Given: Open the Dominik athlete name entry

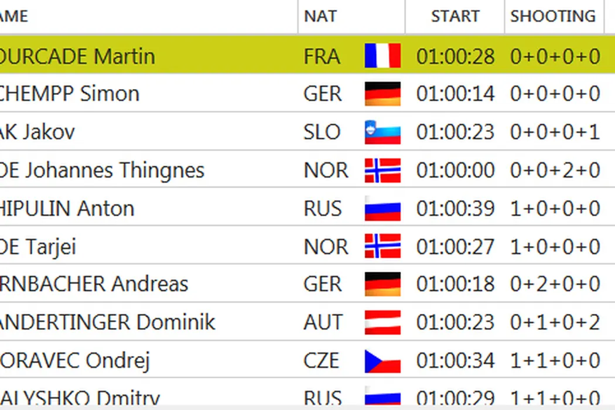Looking at the screenshot, I should 108,323.
